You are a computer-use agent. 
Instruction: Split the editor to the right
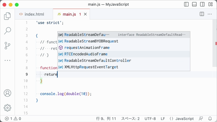(202, 14)
